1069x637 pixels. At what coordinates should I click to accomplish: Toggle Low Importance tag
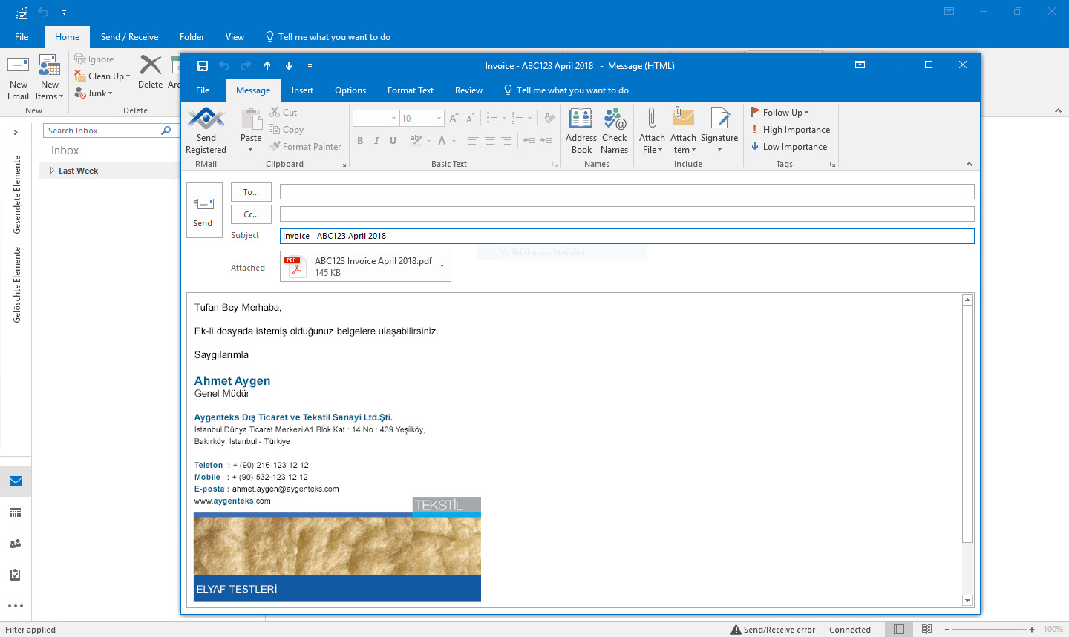(788, 147)
